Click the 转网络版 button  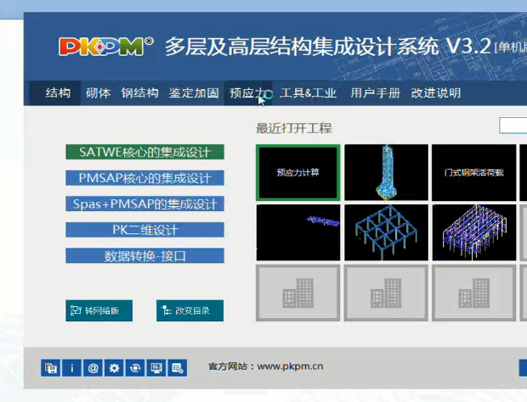(x=99, y=310)
